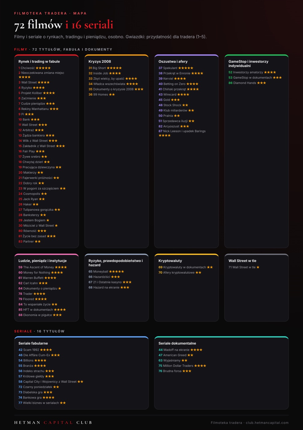Click '58 Capital City i Wojownicy z Wall Street'

click(51, 381)
